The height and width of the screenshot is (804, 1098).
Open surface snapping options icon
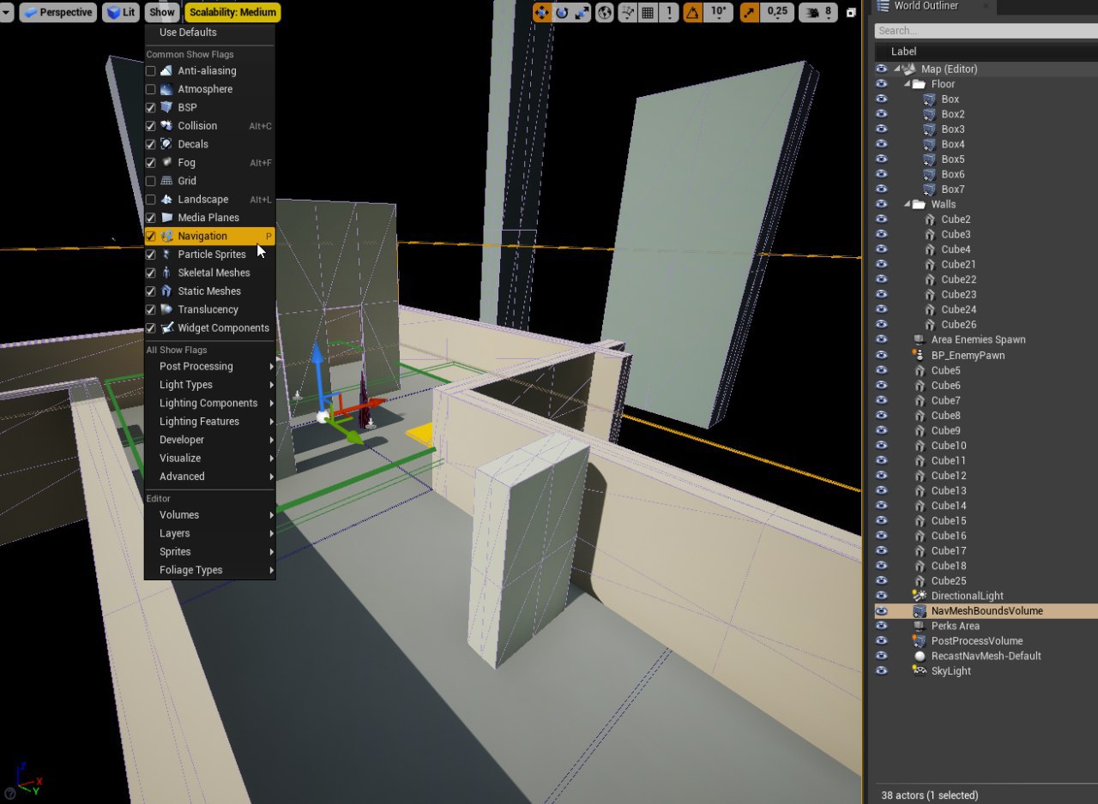pyautogui.click(x=628, y=13)
